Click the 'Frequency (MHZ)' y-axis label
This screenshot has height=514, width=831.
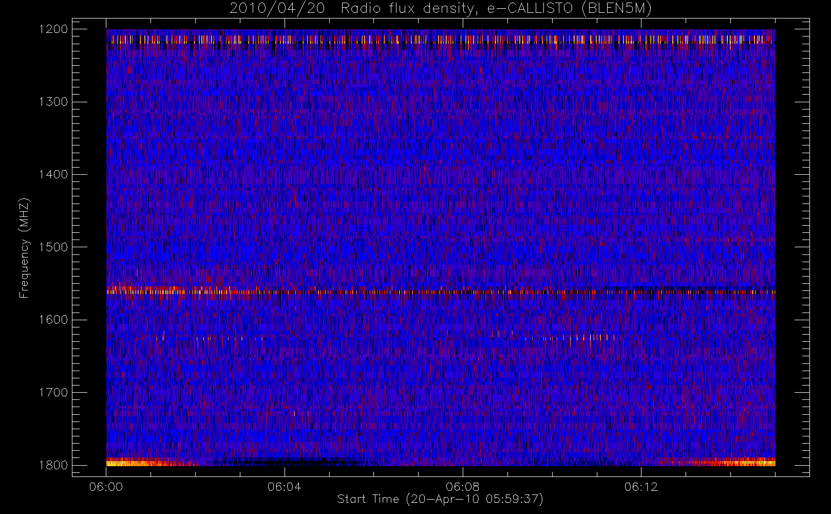pos(24,248)
